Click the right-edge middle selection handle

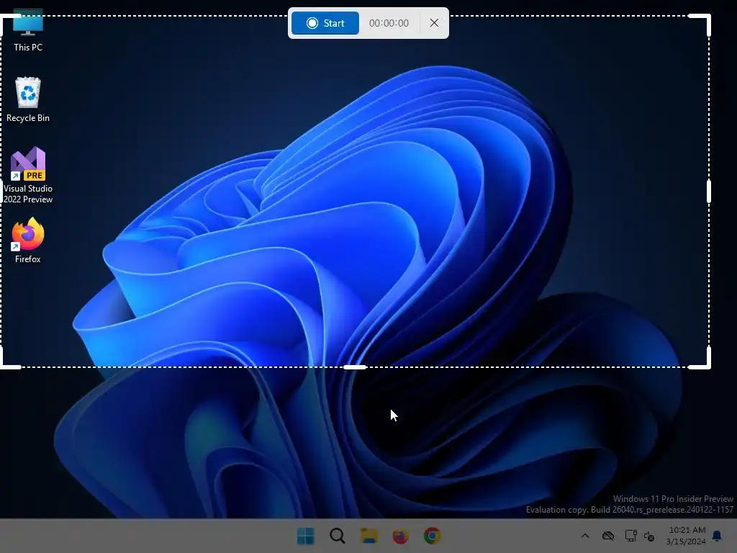pos(709,192)
